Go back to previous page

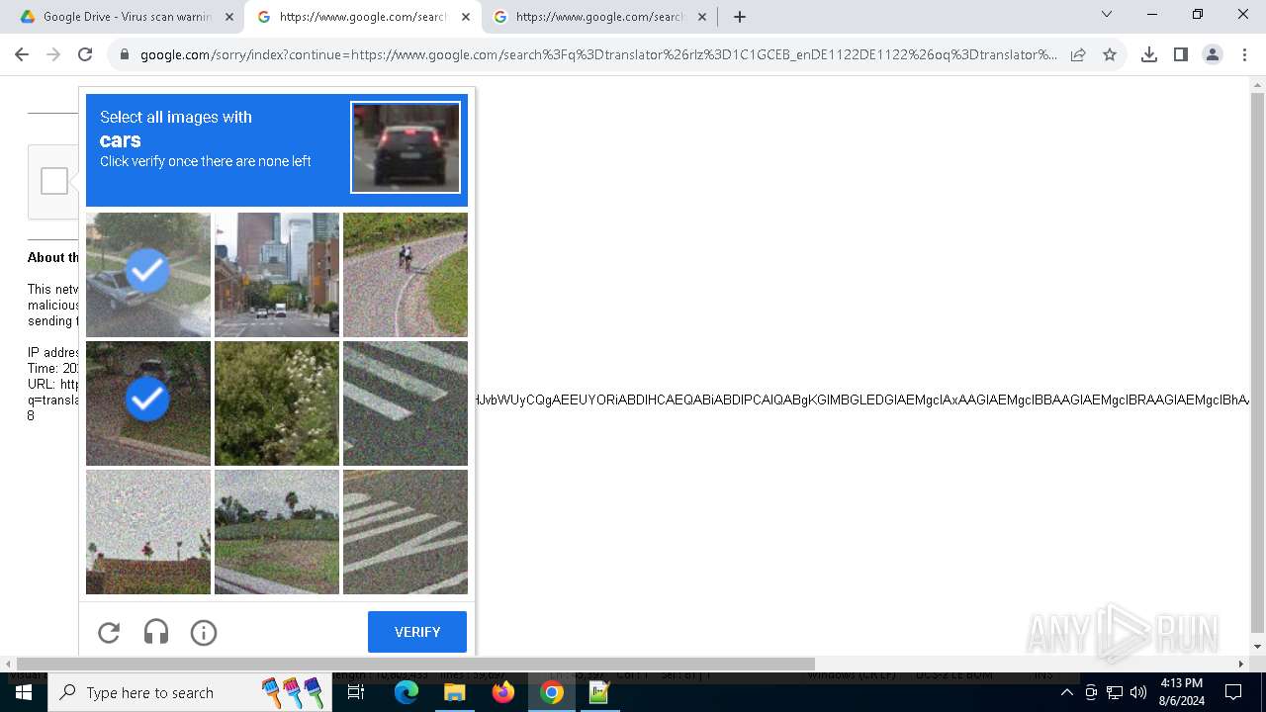pyautogui.click(x=22, y=54)
